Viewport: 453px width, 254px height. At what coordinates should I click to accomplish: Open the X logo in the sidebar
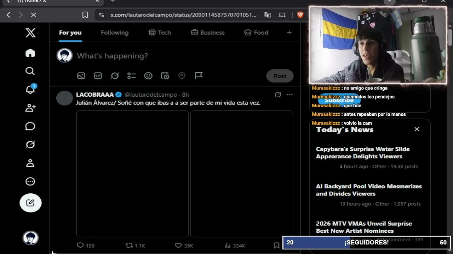click(30, 33)
